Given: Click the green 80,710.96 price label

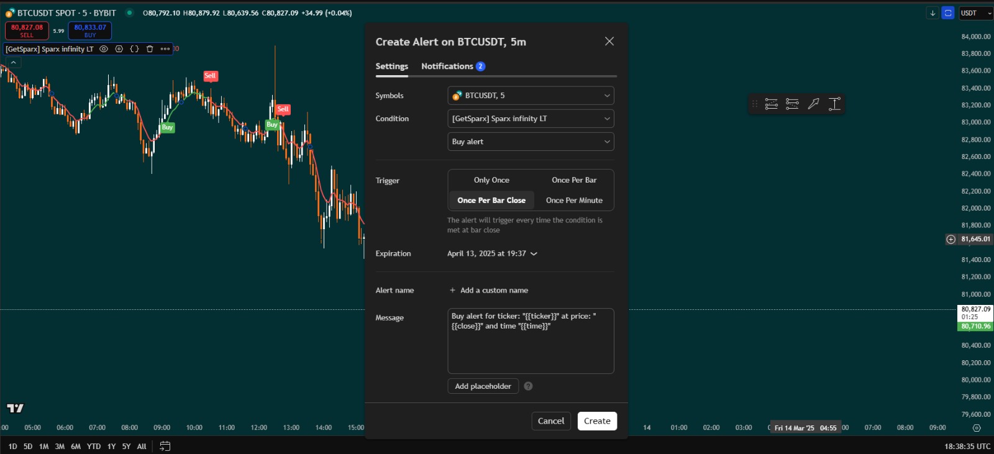Looking at the screenshot, I should 975,326.
